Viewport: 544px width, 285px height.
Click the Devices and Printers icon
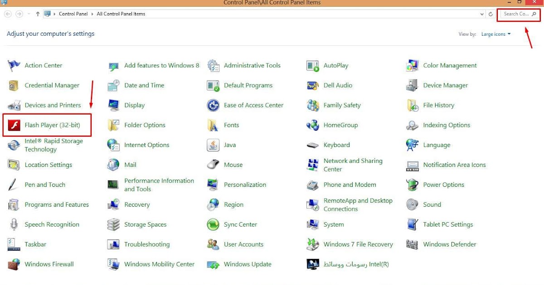14,105
